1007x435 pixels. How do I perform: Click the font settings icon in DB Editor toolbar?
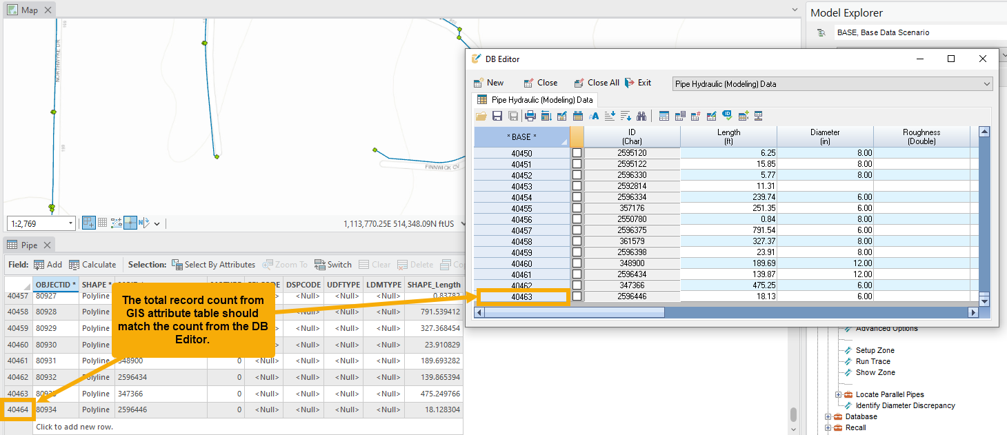[x=594, y=116]
